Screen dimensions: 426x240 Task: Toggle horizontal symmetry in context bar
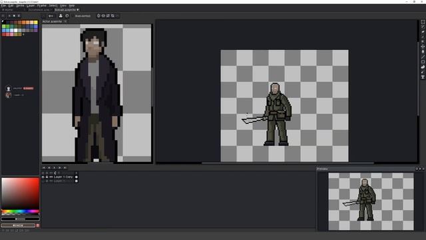(99, 16)
